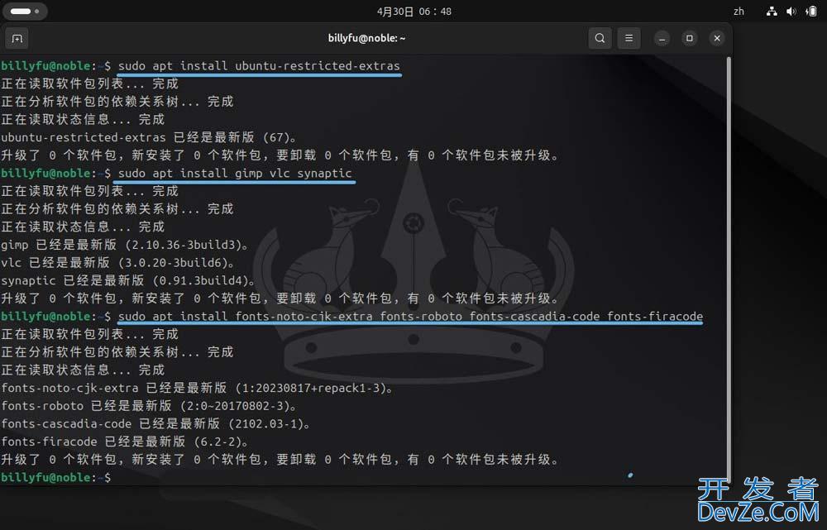Open the zh input method indicator
This screenshot has width=827, height=530.
(x=739, y=11)
